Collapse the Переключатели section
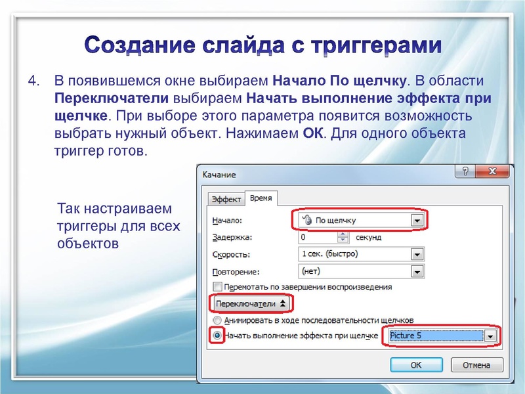 pos(251,303)
